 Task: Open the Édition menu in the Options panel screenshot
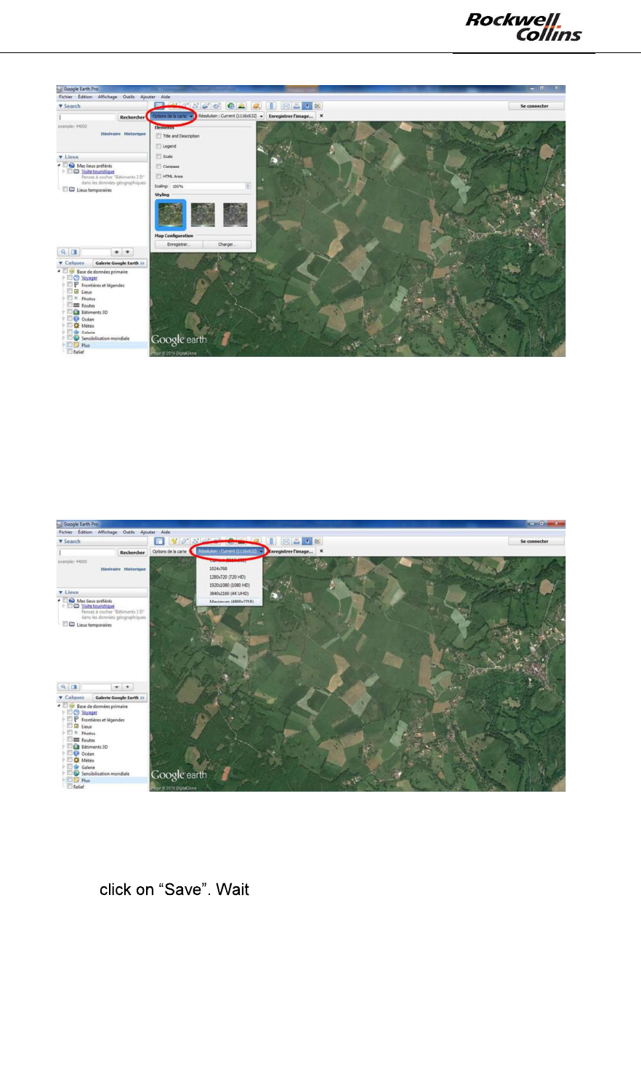pyautogui.click(x=85, y=97)
